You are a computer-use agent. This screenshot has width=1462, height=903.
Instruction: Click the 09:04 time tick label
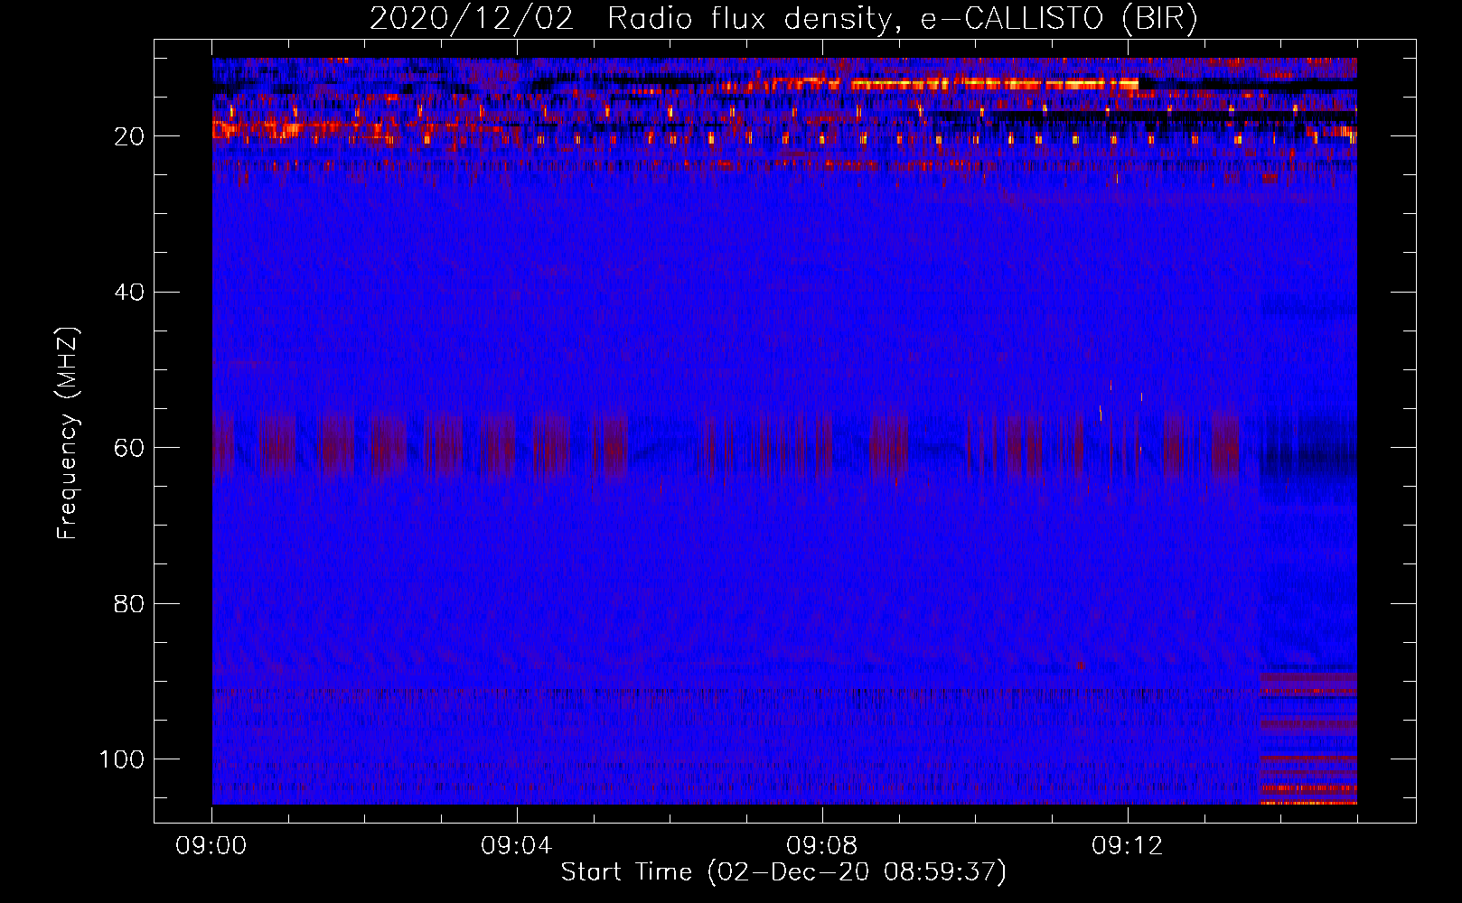517,846
